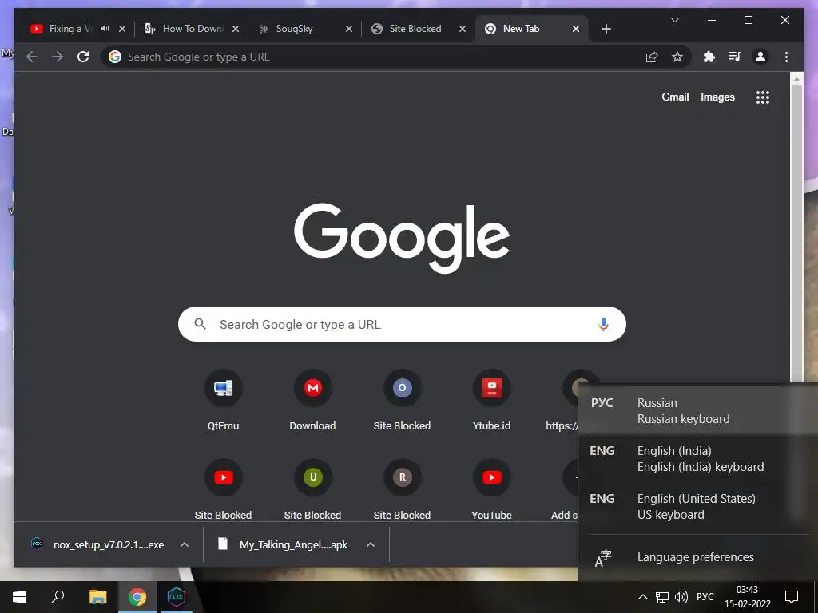Screen dimensions: 818x613
Task: Open File Explorer from the taskbar
Action: pos(97,597)
